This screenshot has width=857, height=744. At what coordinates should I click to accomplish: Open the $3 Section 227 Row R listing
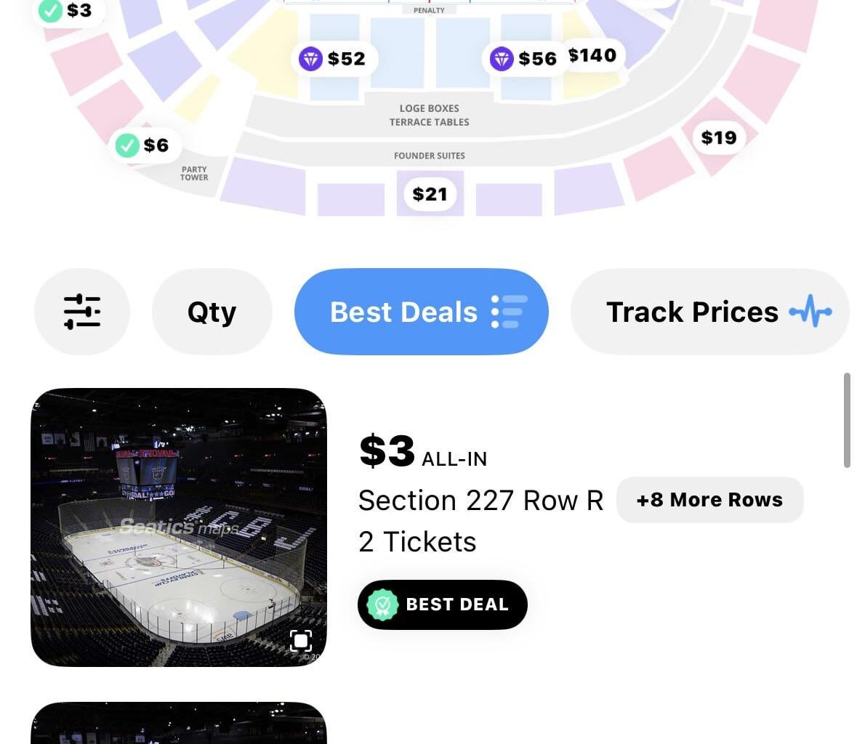pyautogui.click(x=480, y=500)
